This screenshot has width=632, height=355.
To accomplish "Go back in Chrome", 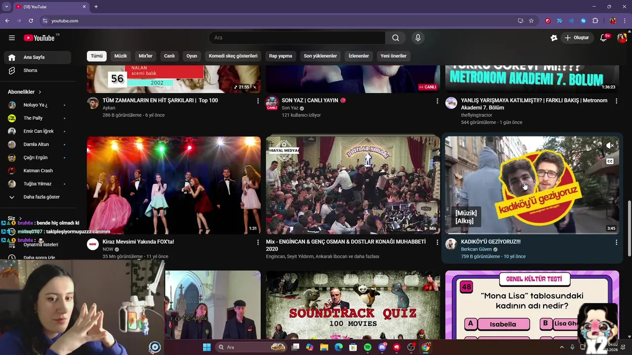I will pos(7,21).
